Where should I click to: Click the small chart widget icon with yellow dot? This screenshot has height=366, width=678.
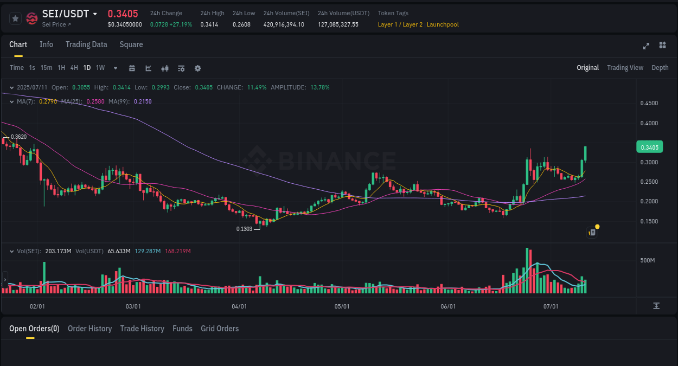pyautogui.click(x=591, y=232)
